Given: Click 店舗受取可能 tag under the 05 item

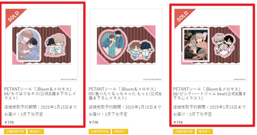Looking at the screenshot, I should [x=100, y=132].
